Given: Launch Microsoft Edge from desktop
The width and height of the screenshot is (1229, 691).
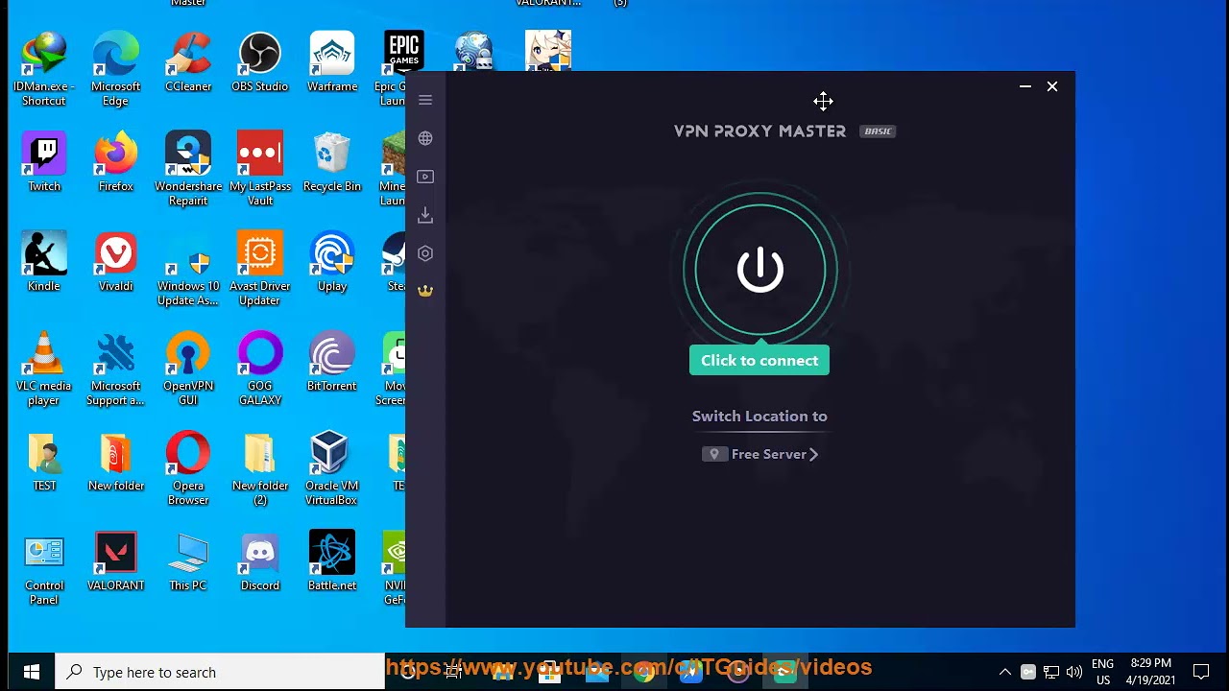Looking at the screenshot, I should (x=116, y=68).
